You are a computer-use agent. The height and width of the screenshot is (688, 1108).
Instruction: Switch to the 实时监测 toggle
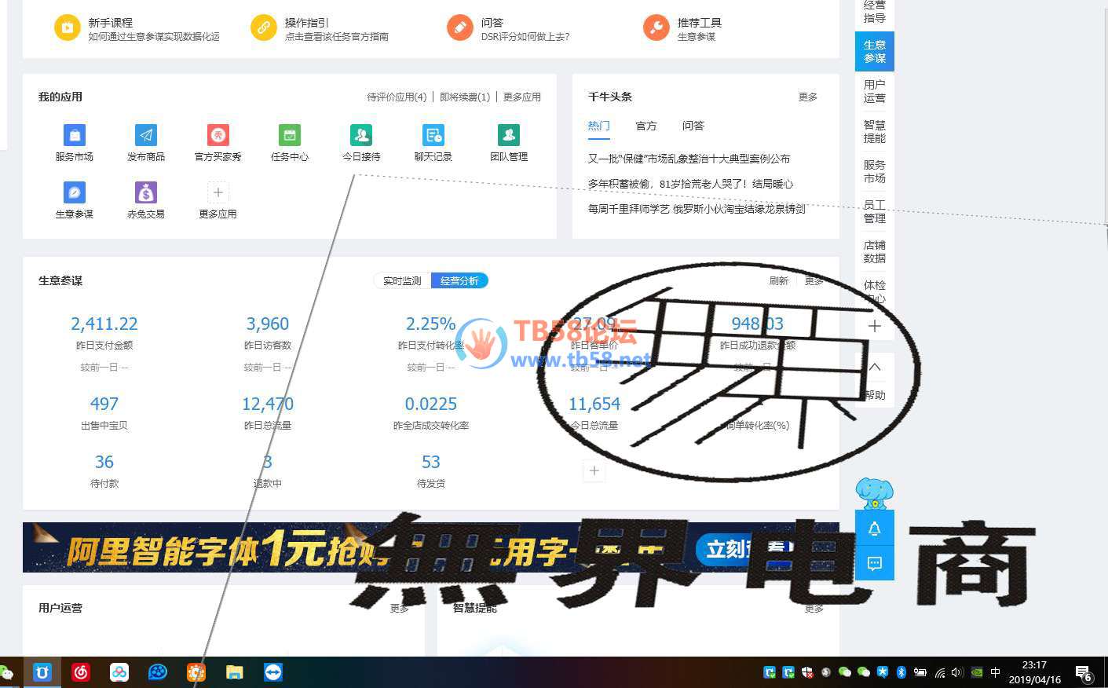[402, 280]
